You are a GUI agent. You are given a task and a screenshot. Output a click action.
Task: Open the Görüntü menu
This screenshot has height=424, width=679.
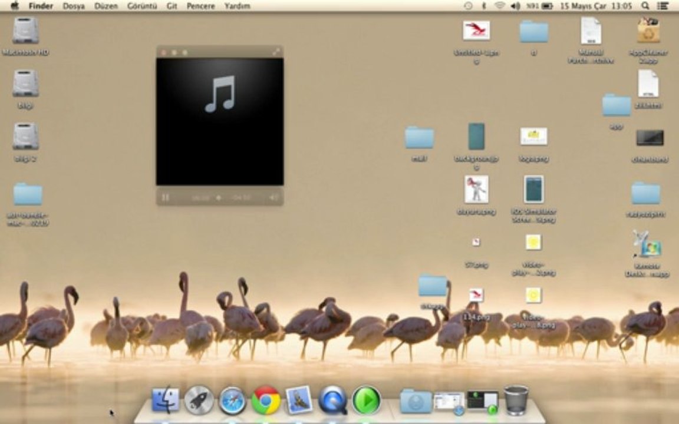click(142, 6)
